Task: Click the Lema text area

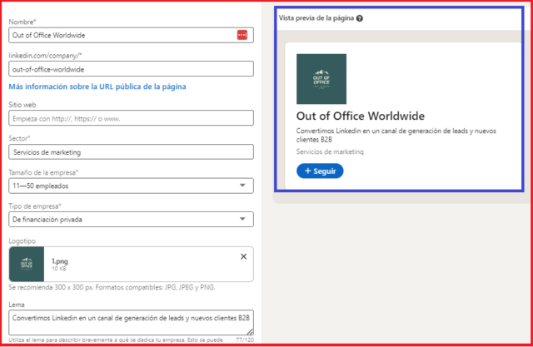Action: (131, 322)
